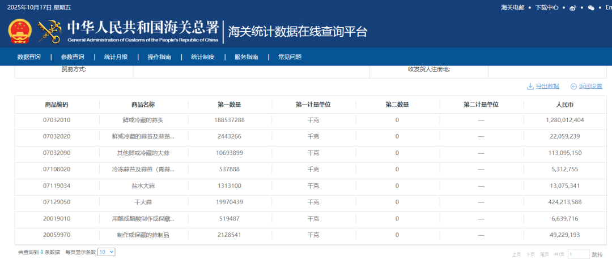Open the Weibo icon link

coord(573,8)
